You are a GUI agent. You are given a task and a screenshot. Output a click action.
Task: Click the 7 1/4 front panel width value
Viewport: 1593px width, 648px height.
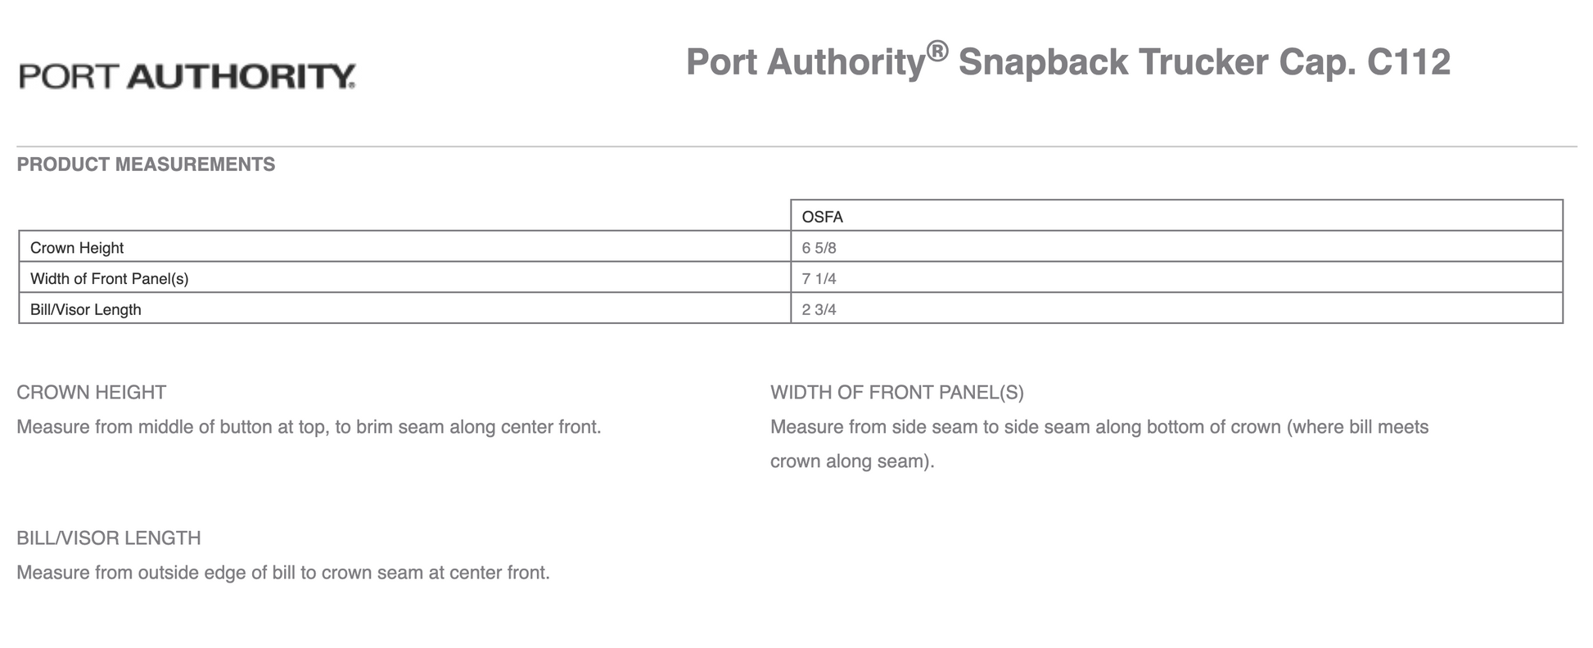819,279
